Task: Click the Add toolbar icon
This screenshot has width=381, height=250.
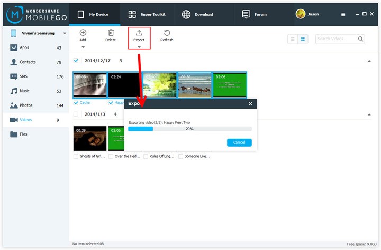Action: [x=83, y=33]
